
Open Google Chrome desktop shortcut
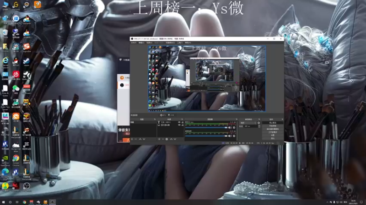click(x=16, y=160)
